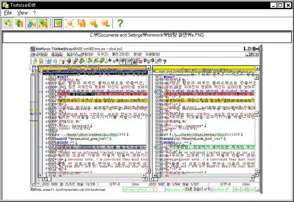Zoom in with the plus image icon

tap(93, 23)
